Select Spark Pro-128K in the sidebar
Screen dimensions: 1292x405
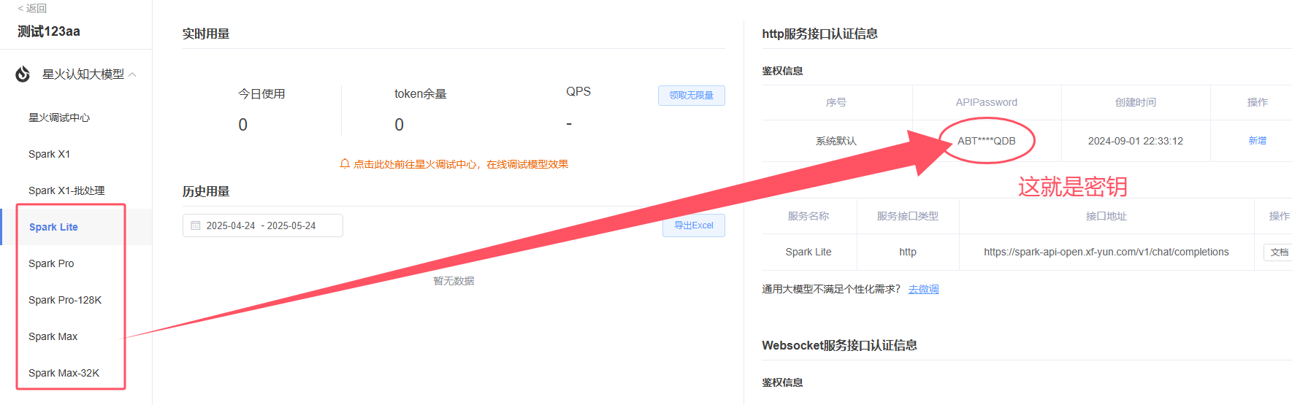[65, 300]
